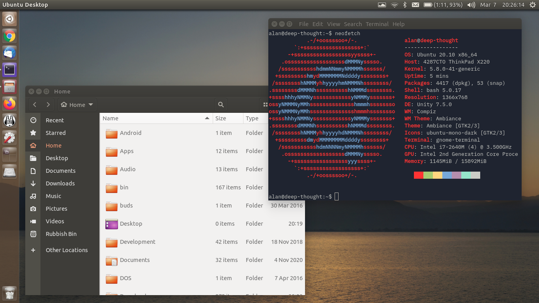The height and width of the screenshot is (303, 539).
Task: Open the sound volume indicator
Action: point(471,5)
